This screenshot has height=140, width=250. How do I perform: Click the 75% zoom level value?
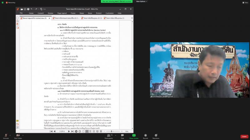[x=127, y=132]
